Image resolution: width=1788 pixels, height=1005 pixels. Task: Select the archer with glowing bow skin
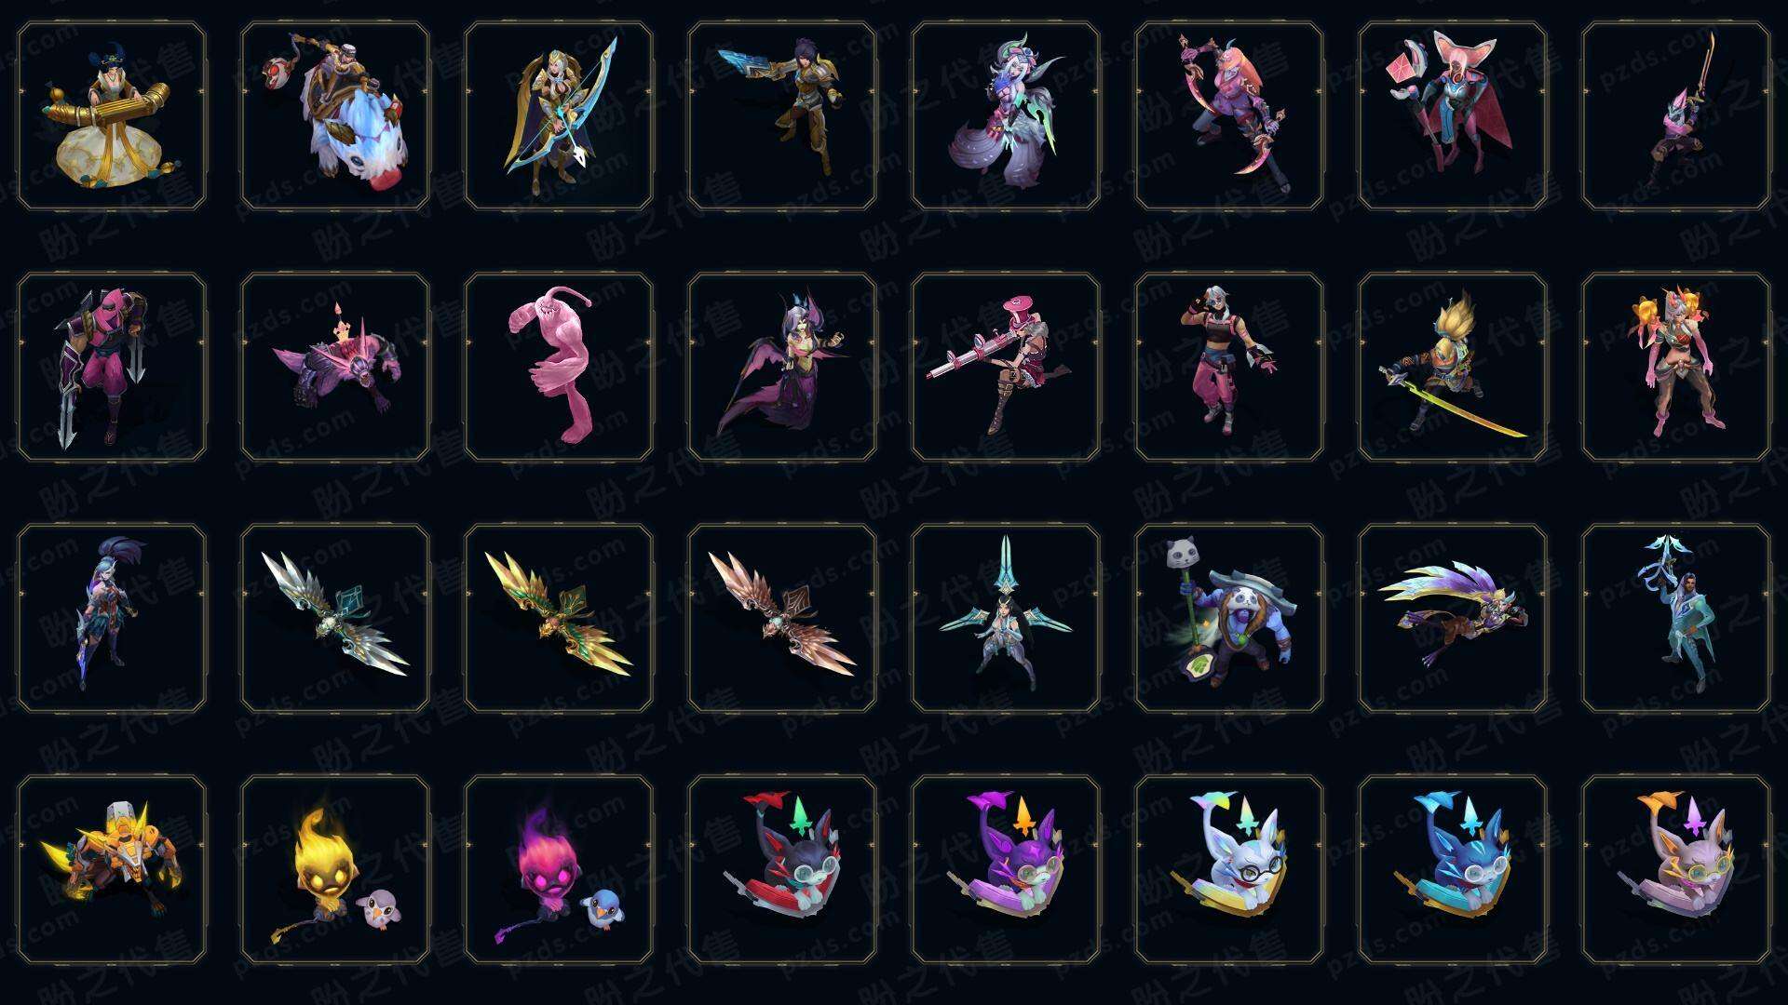coord(559,116)
